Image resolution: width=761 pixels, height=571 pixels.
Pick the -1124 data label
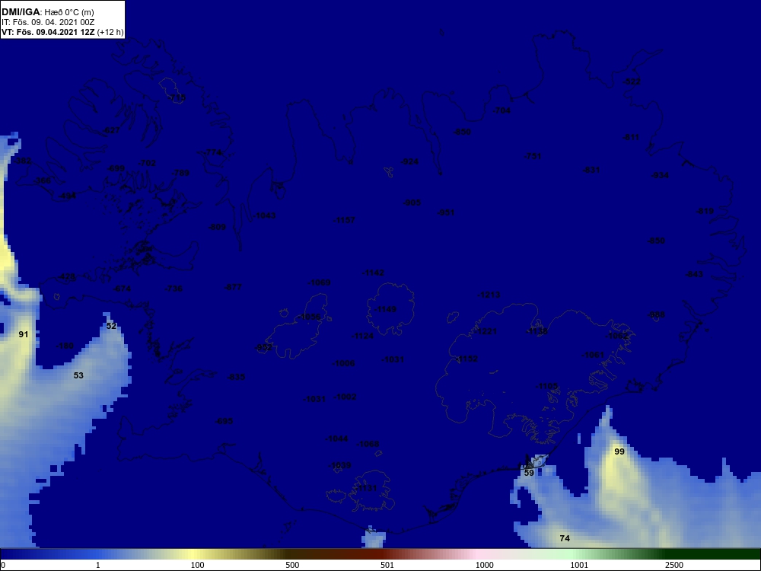point(362,336)
